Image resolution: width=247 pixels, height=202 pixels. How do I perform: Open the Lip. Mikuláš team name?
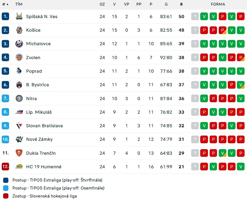click(x=39, y=112)
